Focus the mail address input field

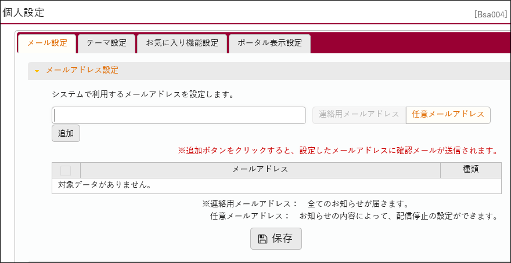[x=179, y=115]
